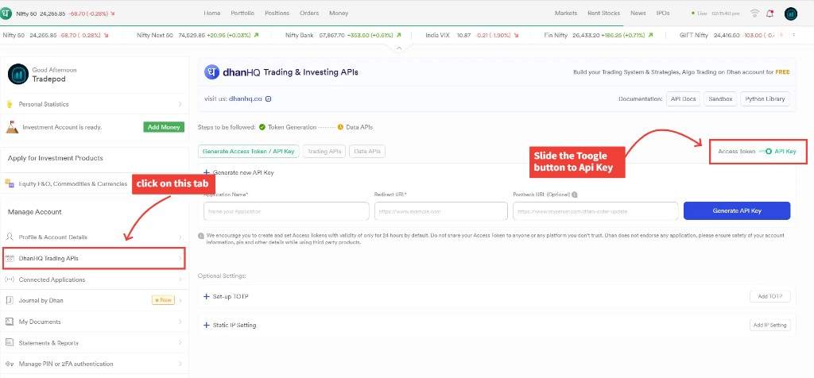The height and width of the screenshot is (378, 814).
Task: Go to Orders
Action: (x=309, y=13)
